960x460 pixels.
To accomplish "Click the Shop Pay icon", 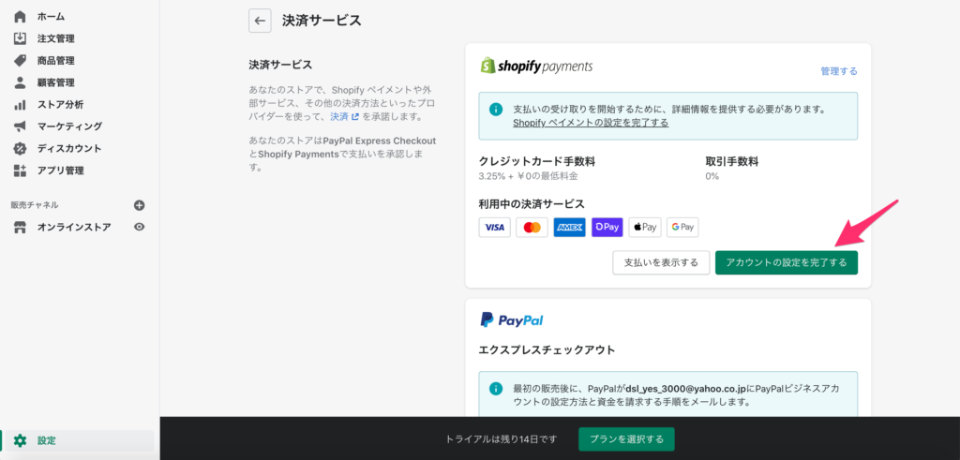I will [607, 227].
